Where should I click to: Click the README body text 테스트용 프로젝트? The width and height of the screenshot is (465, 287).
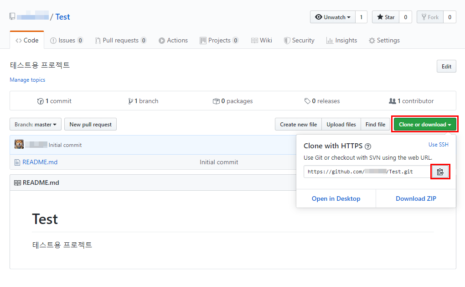(62, 245)
